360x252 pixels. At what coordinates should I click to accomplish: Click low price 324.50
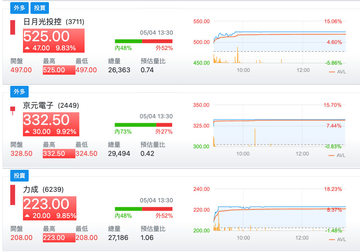click(x=87, y=153)
